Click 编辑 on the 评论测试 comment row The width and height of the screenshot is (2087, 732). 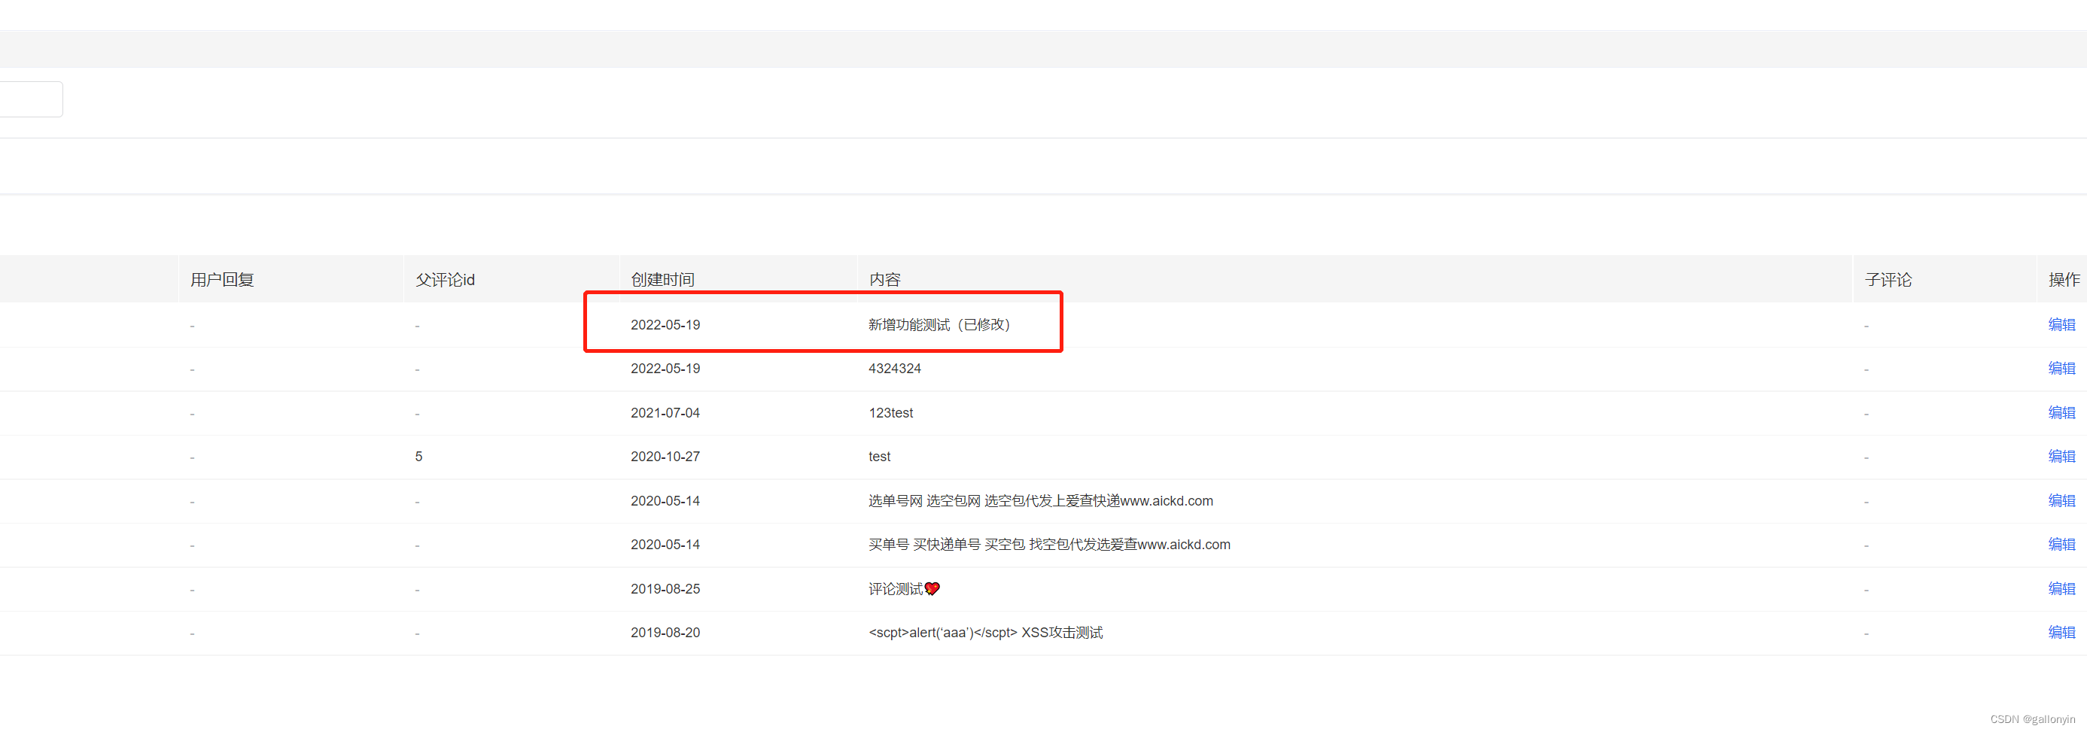point(2062,588)
